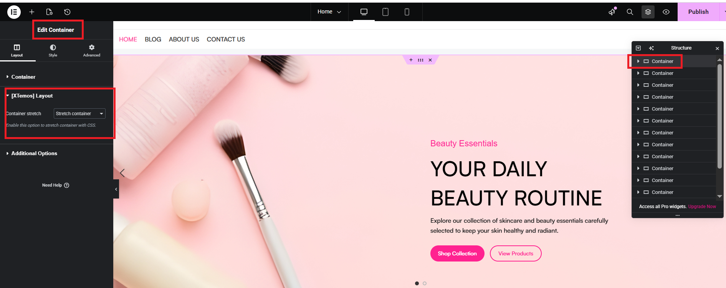Switch to the Style tab

click(53, 50)
